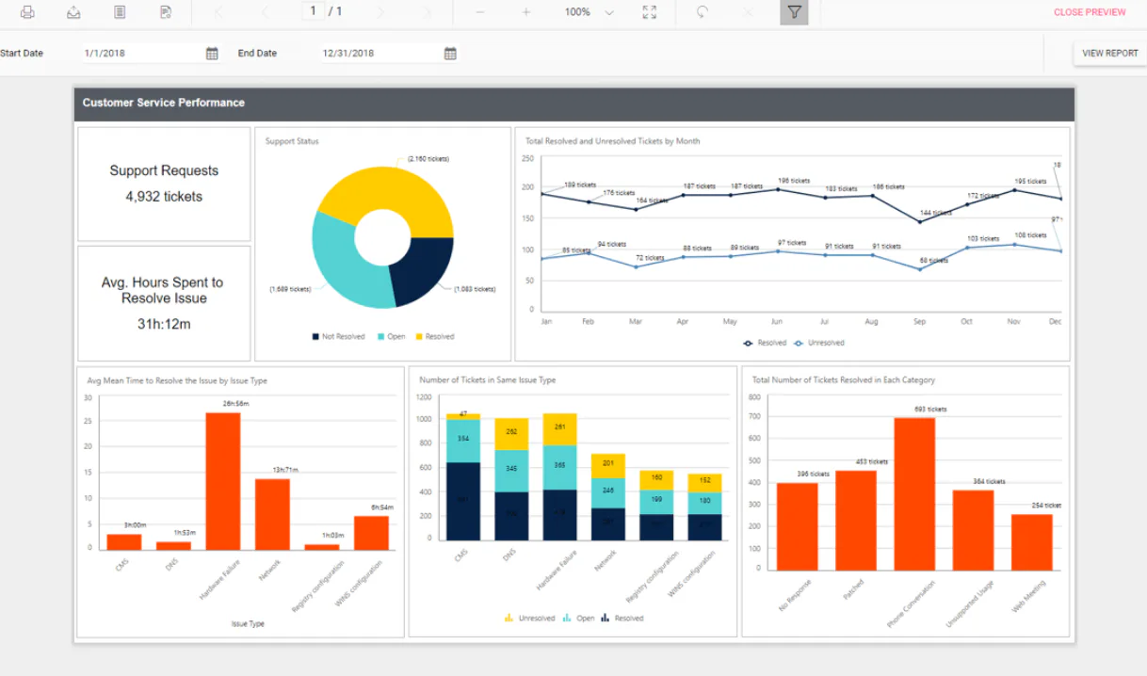This screenshot has width=1147, height=676.
Task: Click the CLOSE PREVIEW link
Action: pyautogui.click(x=1089, y=12)
